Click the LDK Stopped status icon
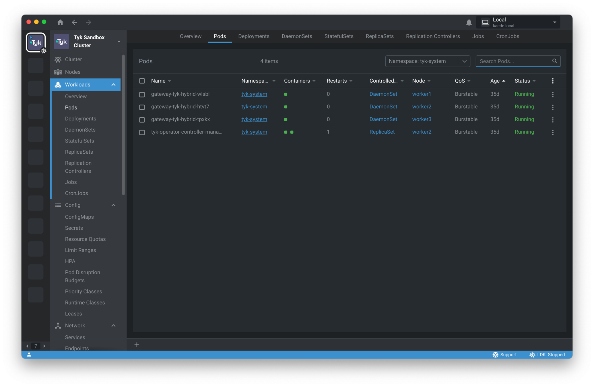594x387 pixels. (x=532, y=355)
